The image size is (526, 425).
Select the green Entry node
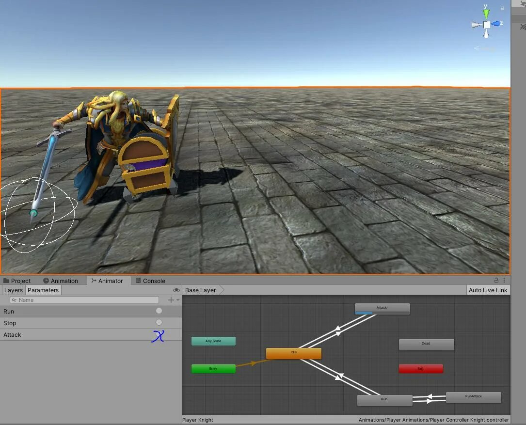[x=213, y=369]
